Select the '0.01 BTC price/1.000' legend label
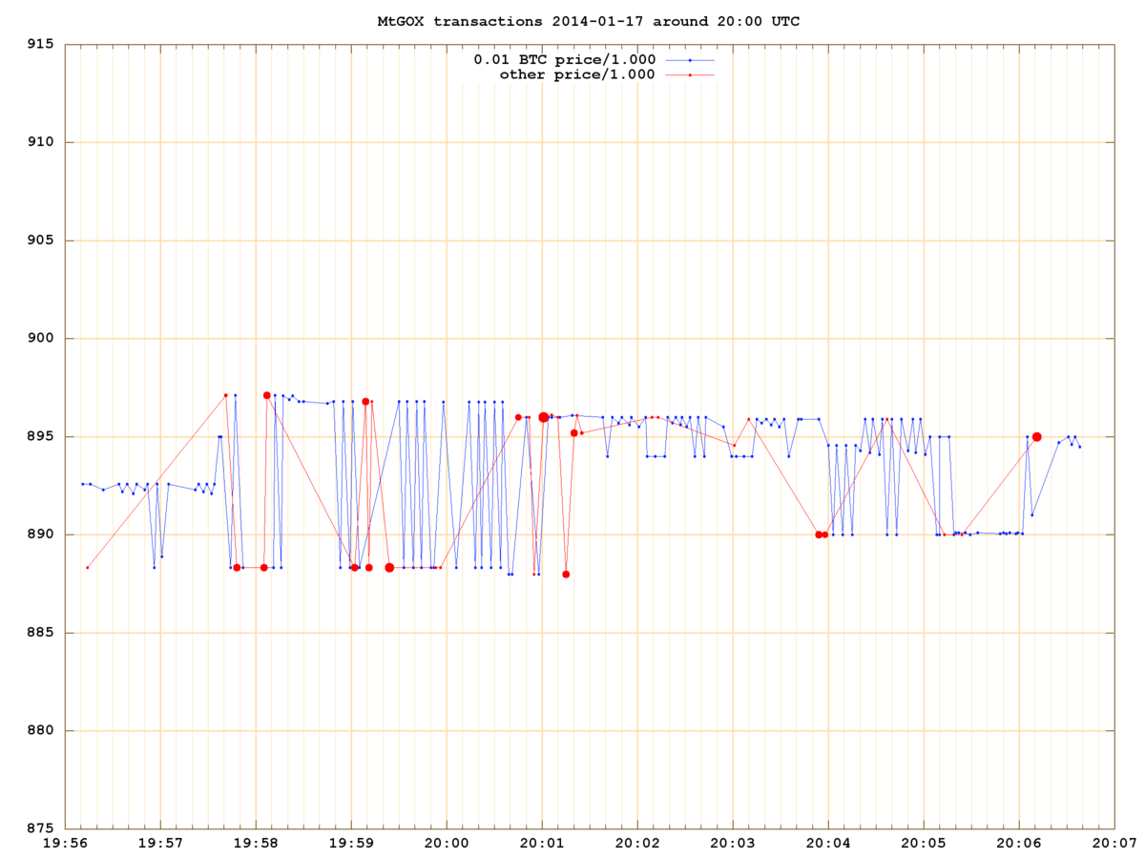Image resolution: width=1145 pixels, height=859 pixels. (x=564, y=59)
